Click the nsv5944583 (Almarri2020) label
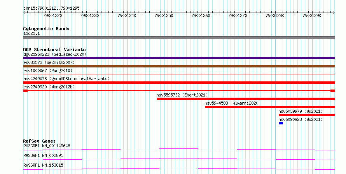 [x=232, y=103]
